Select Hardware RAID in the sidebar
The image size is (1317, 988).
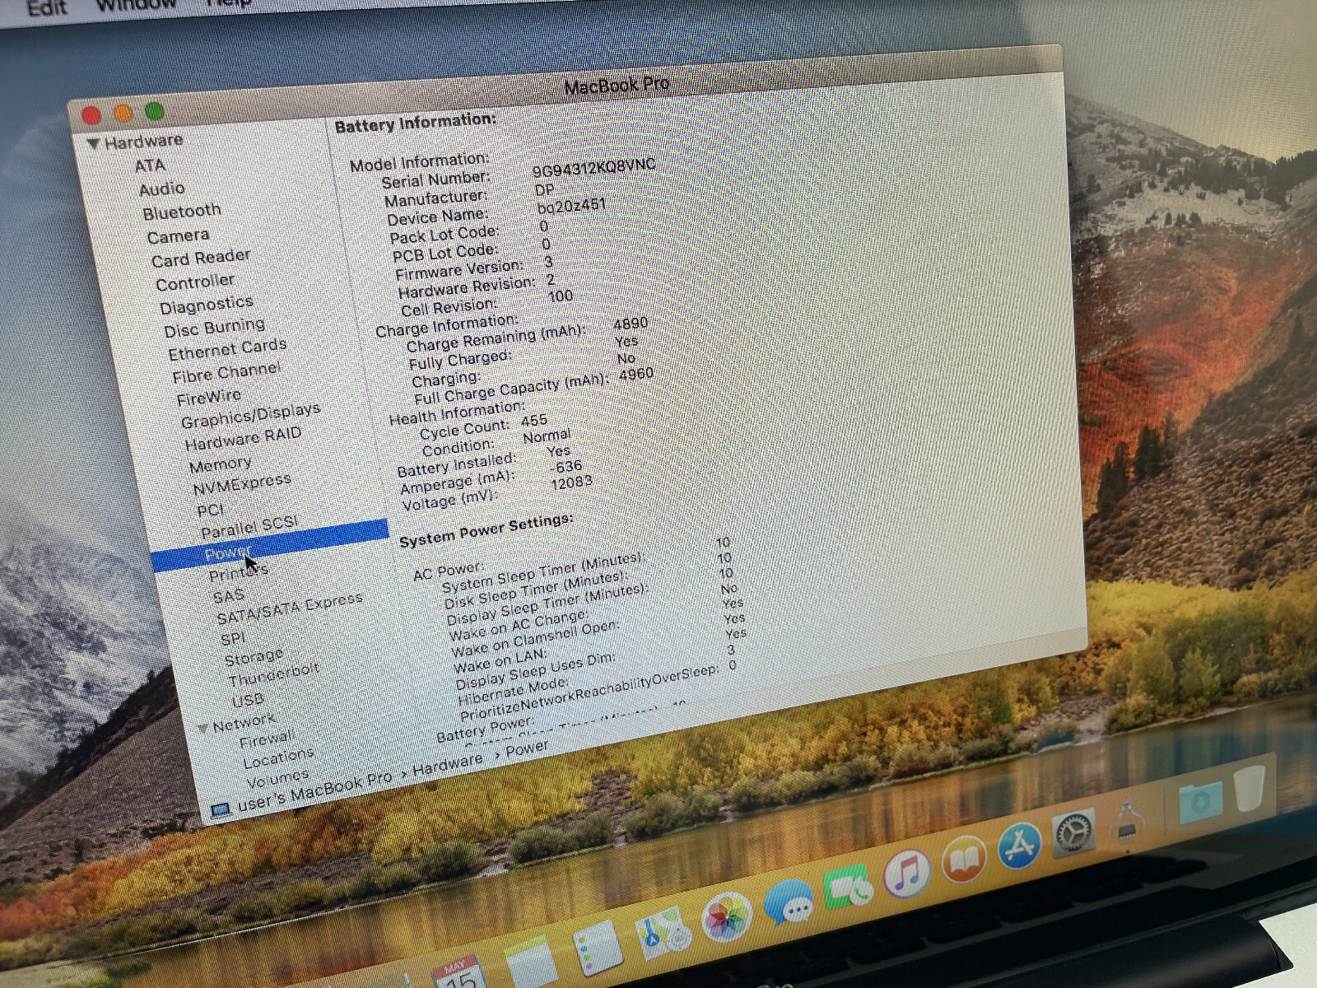tap(243, 439)
